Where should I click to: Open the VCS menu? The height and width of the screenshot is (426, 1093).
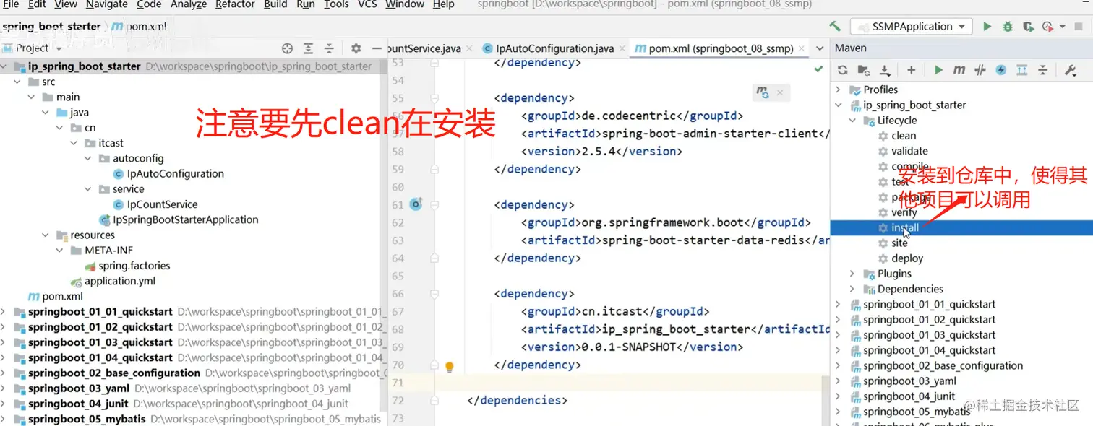367,4
